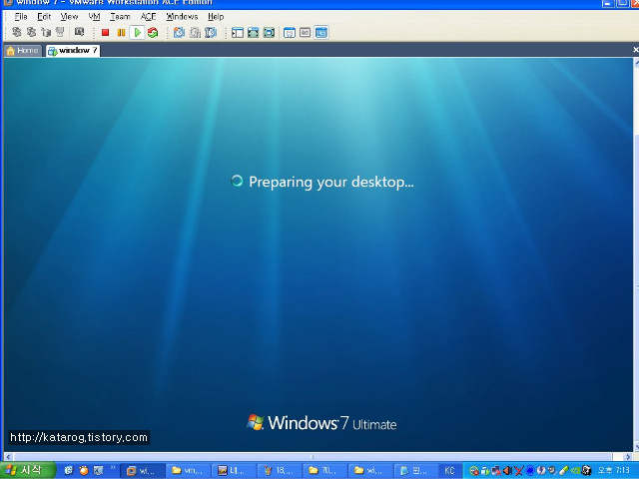Open the VM menu
This screenshot has height=479, width=639.
coord(94,17)
